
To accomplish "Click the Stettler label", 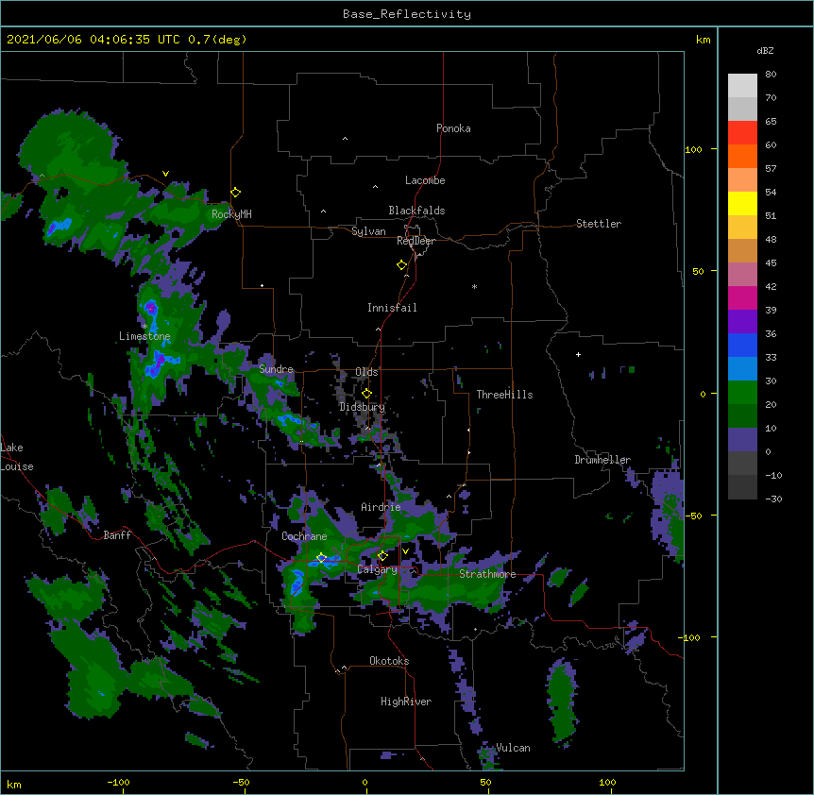I will (x=598, y=224).
